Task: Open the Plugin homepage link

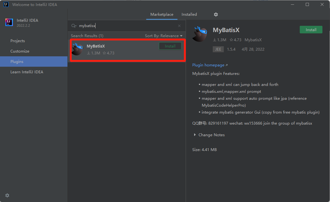Action: pyautogui.click(x=210, y=65)
